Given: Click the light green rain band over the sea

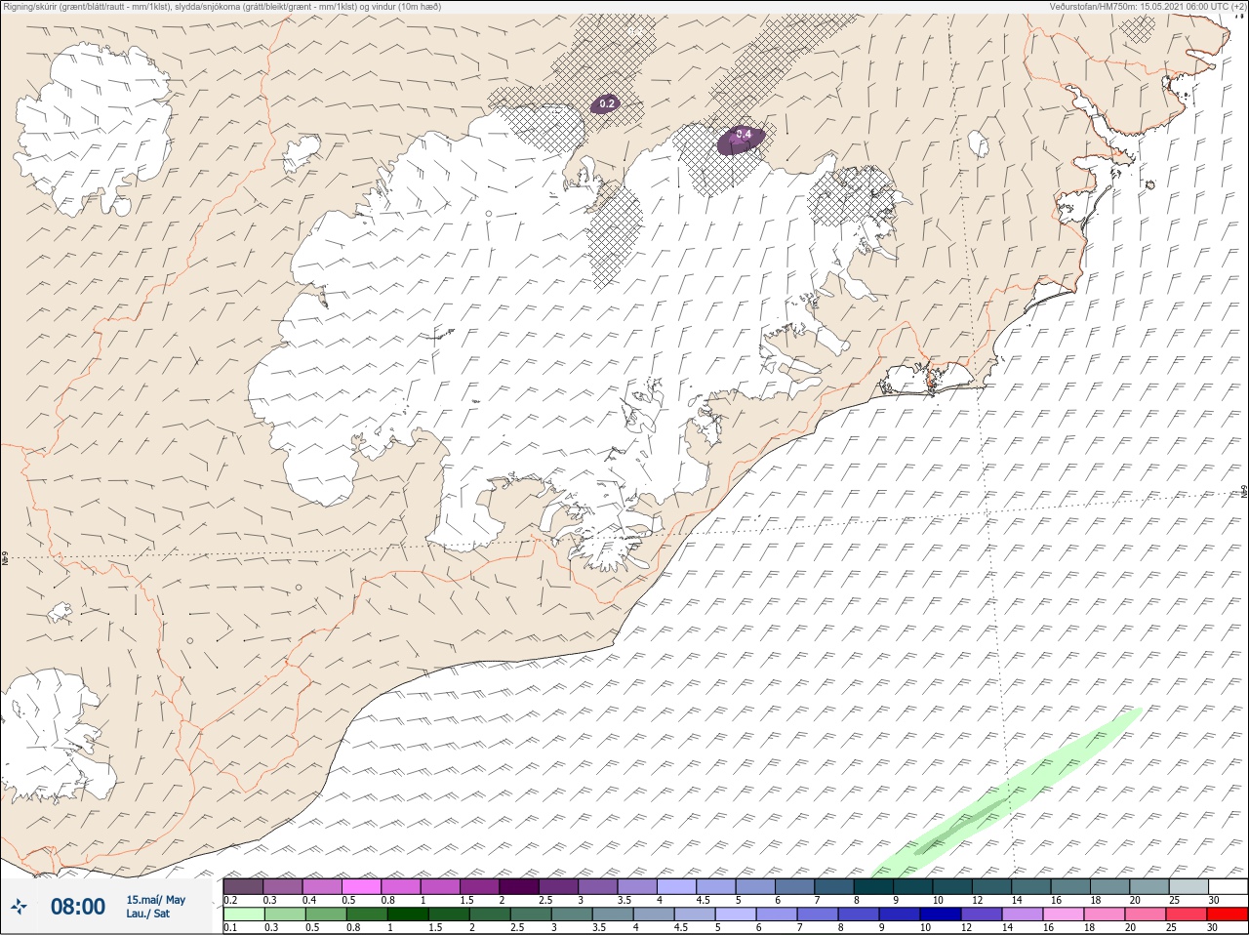Looking at the screenshot, I should coord(1005,793).
